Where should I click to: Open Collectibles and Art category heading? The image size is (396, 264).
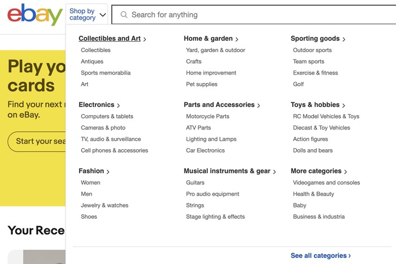[110, 39]
